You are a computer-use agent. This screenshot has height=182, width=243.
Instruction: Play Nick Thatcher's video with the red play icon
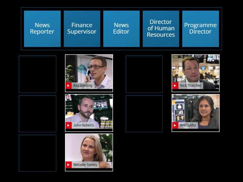click(x=175, y=86)
